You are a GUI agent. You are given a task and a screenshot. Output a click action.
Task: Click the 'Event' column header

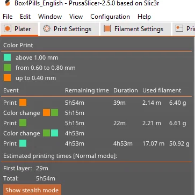click(x=11, y=90)
